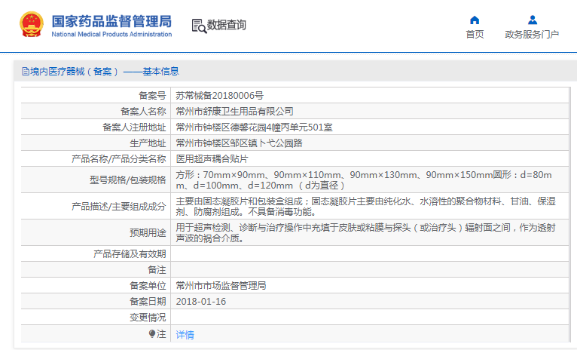Click the filer name 常州市舒康卫生用品有限公司
This screenshot has height=350, width=577.
point(234,111)
